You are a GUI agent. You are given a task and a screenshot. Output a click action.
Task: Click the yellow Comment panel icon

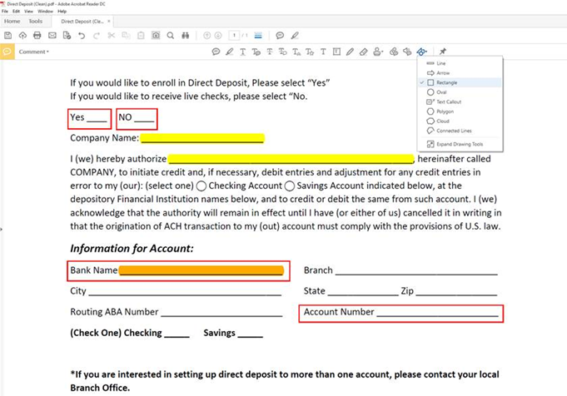7,52
